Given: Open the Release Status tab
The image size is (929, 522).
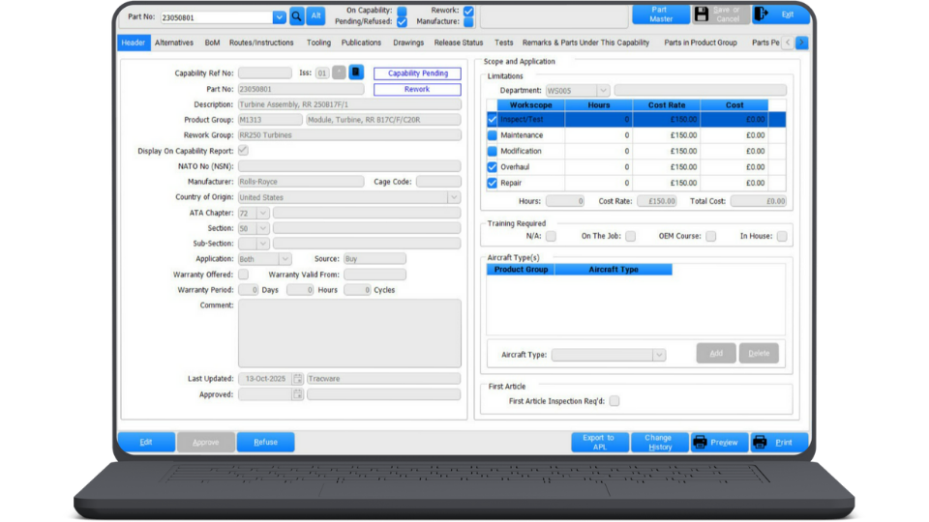Looking at the screenshot, I should click(x=459, y=43).
